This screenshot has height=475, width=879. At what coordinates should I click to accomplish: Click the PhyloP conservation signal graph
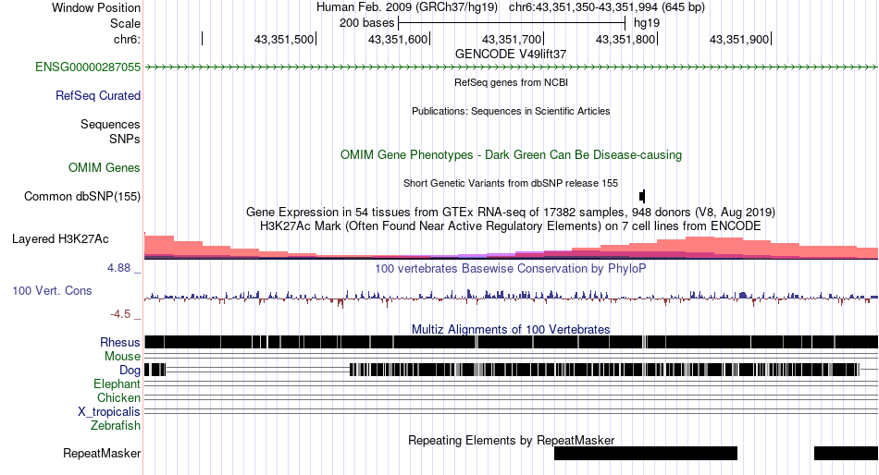click(512, 297)
